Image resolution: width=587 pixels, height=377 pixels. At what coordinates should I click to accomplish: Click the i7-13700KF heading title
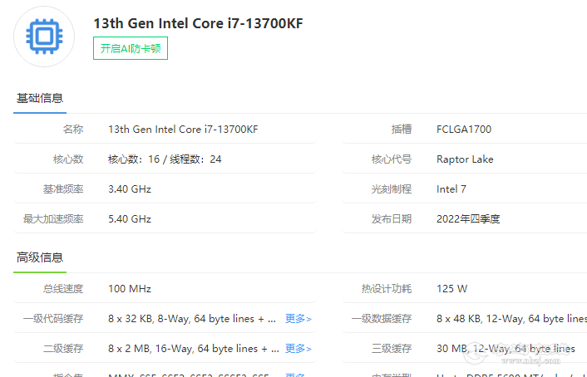(x=198, y=23)
